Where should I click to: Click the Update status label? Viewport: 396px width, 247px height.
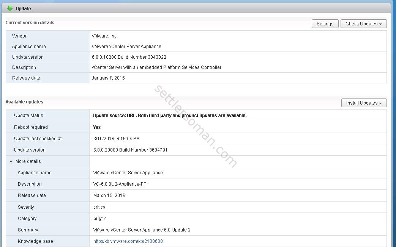tap(28, 116)
